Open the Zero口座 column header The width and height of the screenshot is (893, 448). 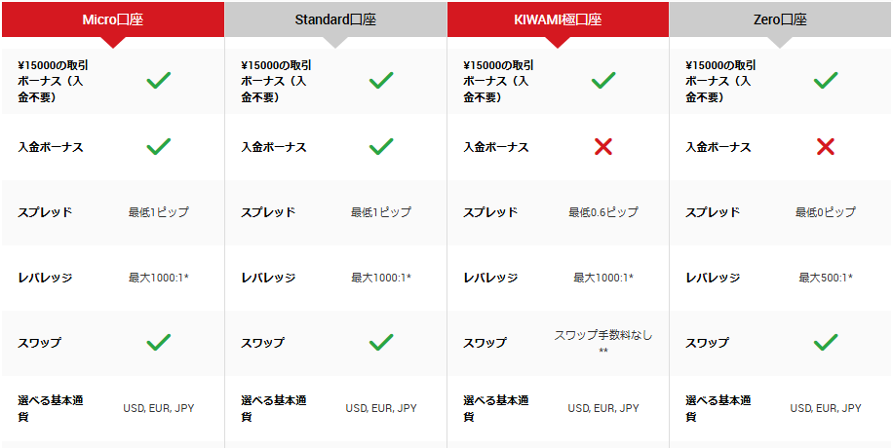tap(780, 19)
